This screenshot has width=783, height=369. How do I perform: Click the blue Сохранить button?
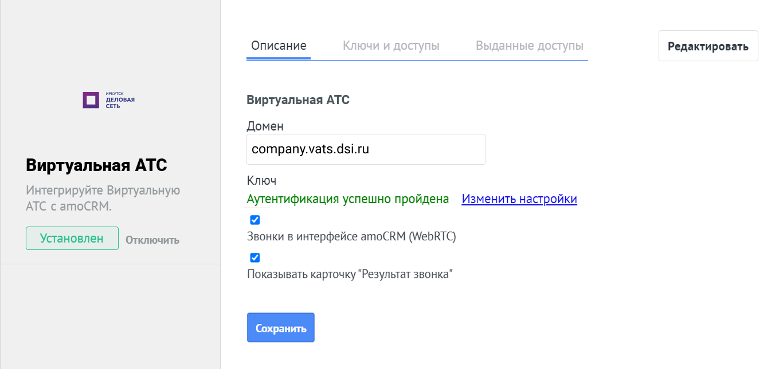coord(281,328)
